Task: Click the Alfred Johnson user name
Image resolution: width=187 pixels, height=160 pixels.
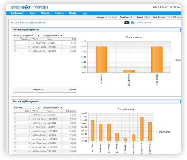Action: (161, 7)
